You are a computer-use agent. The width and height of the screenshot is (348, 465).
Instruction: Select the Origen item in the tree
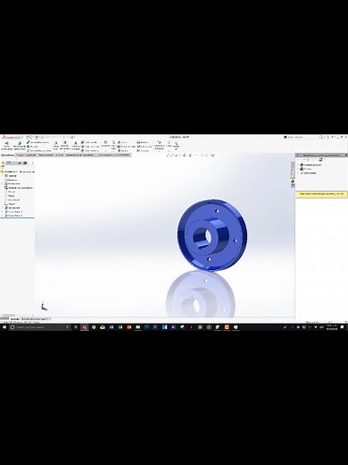pyautogui.click(x=10, y=204)
